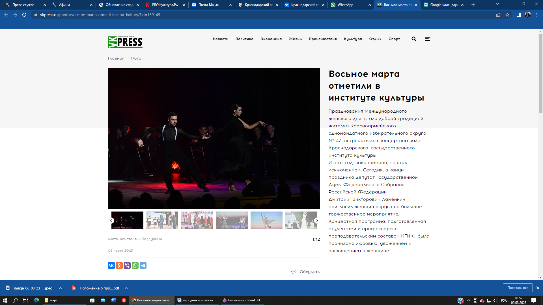Open the Mail app on taskbar
The image size is (543, 305).
click(103, 300)
